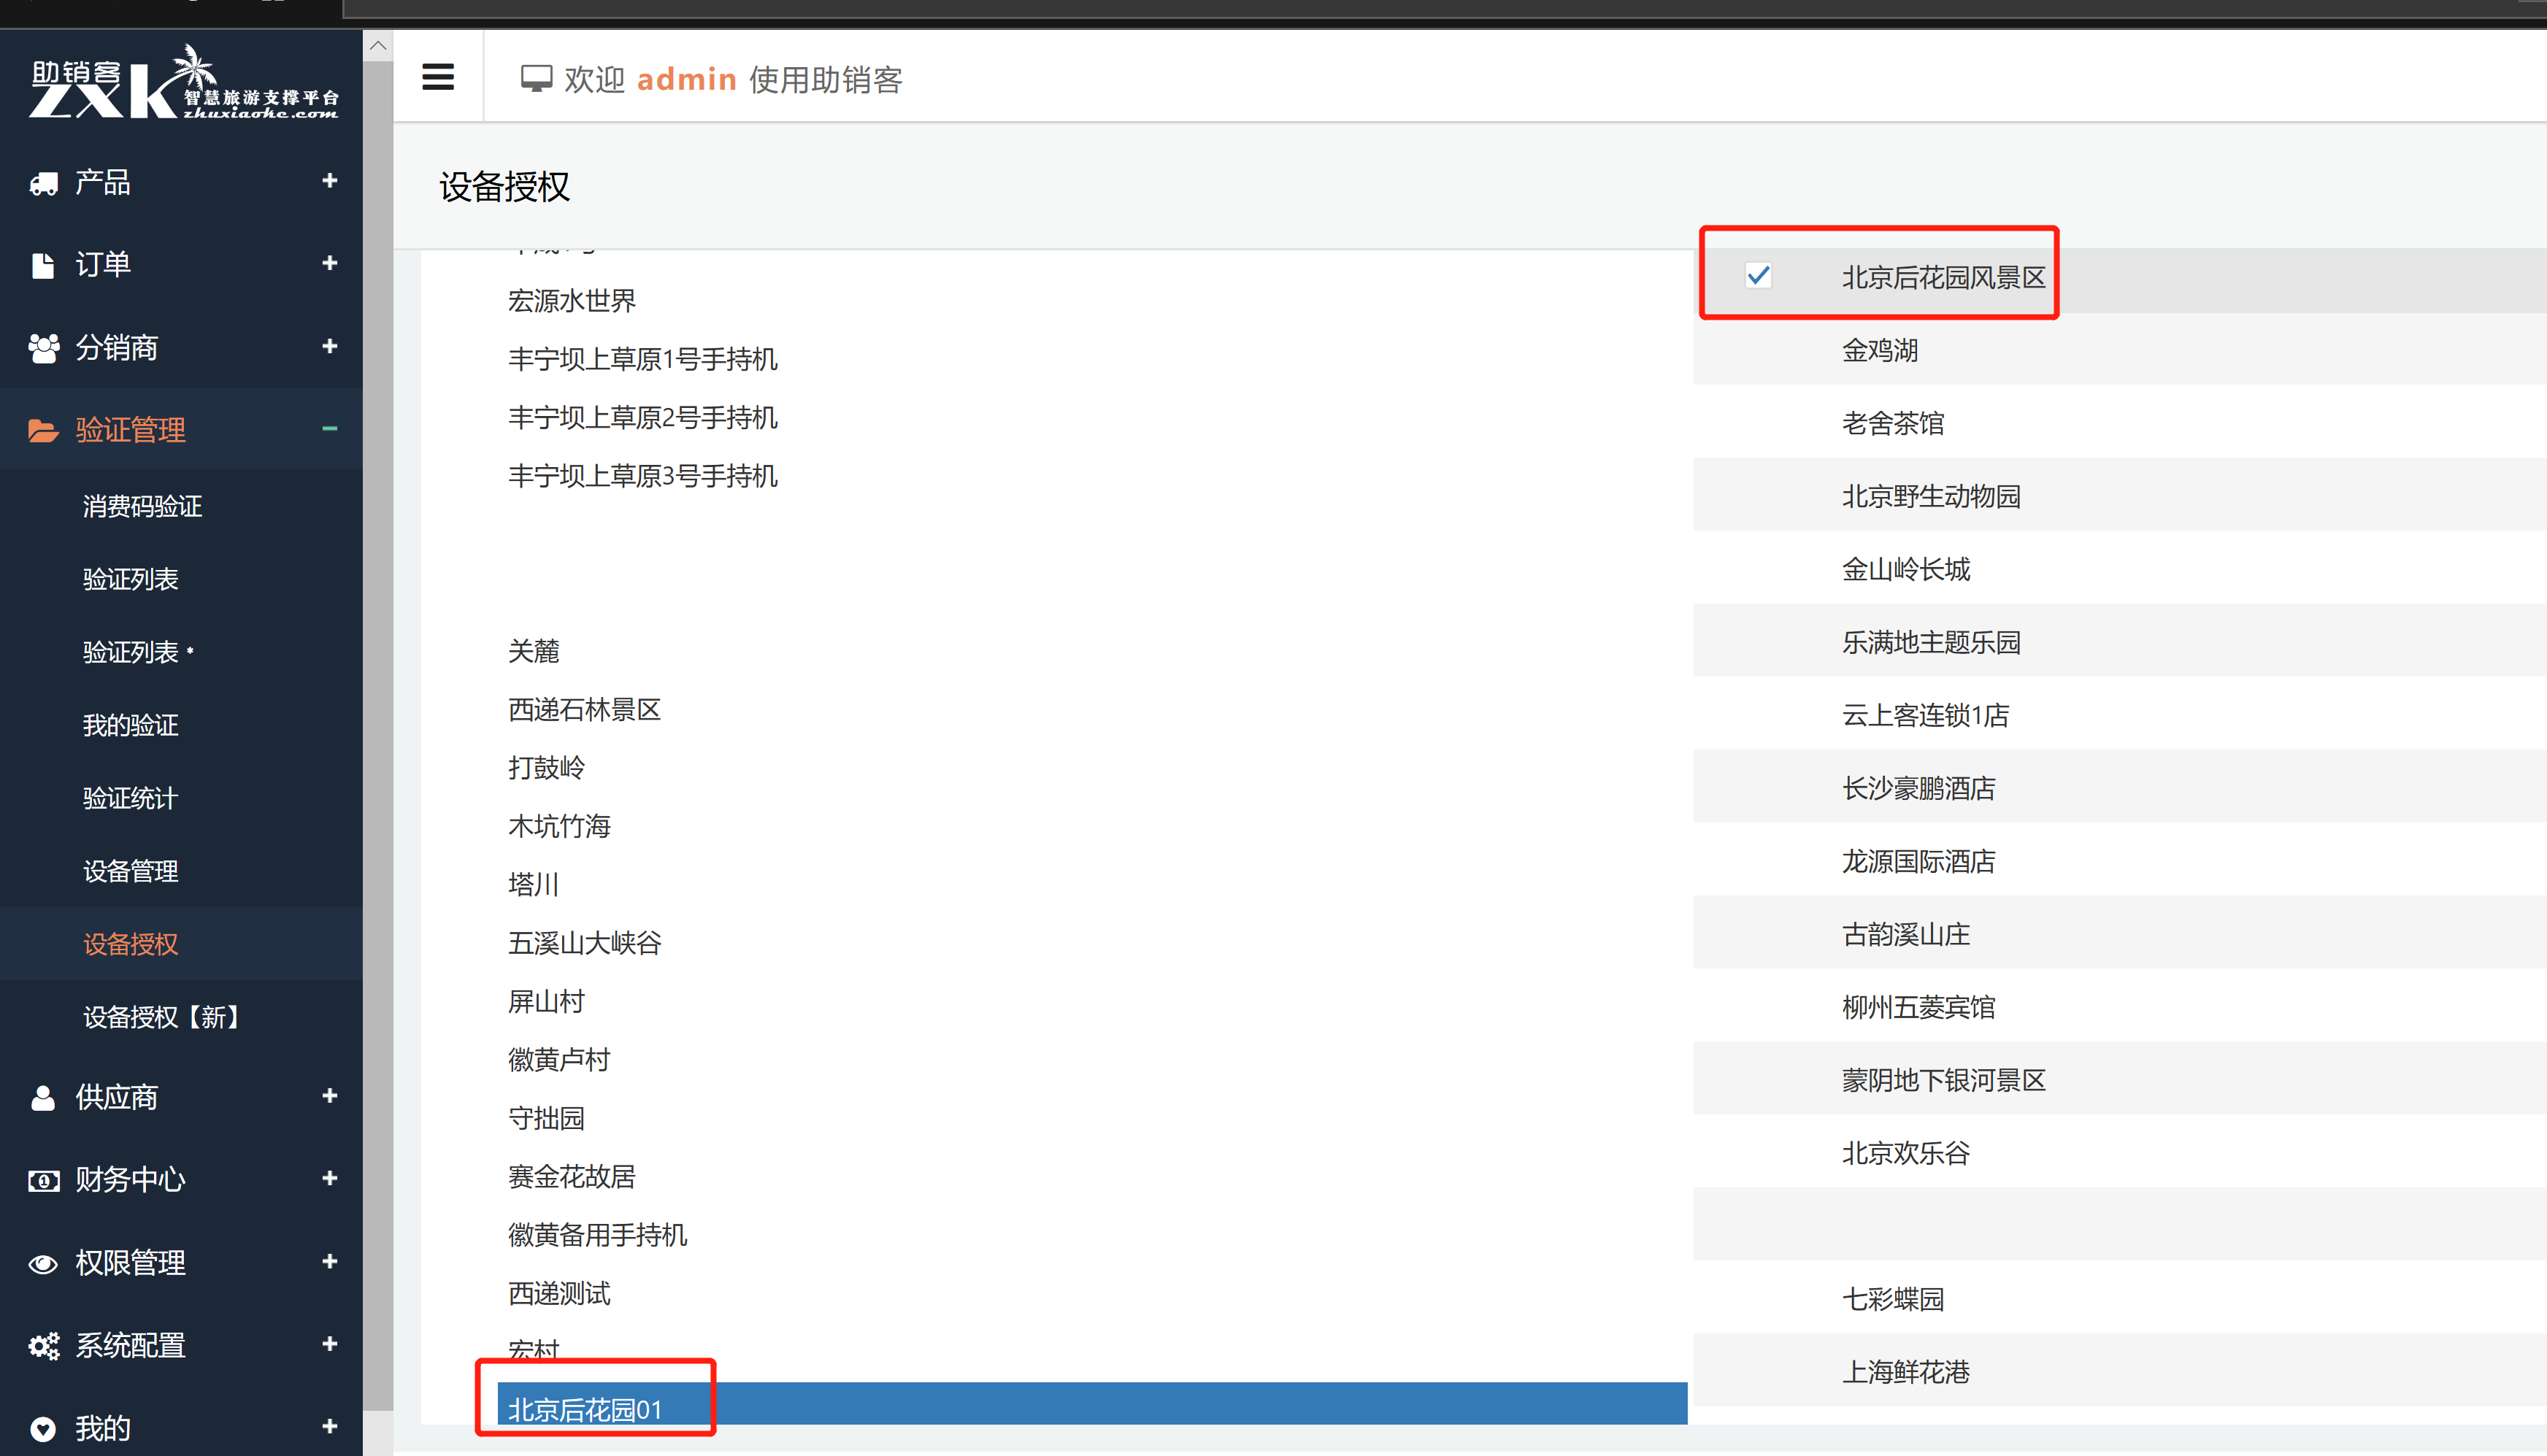Select the 金鸡湖 row in scenic list
2547x1456 pixels.
click(x=1879, y=350)
